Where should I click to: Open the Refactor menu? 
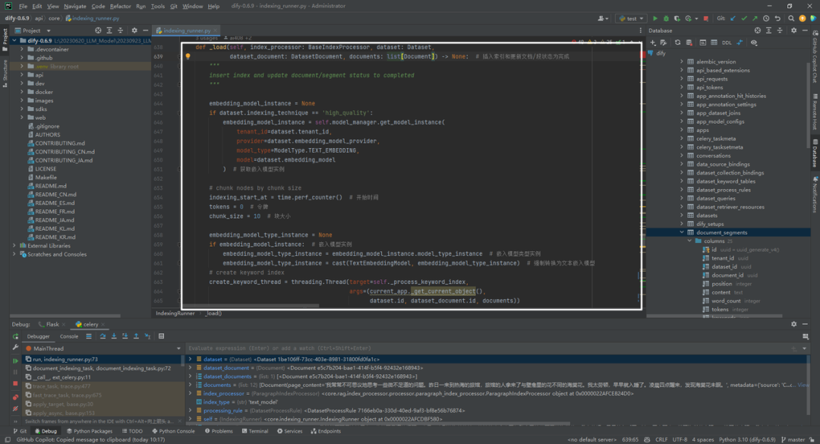click(120, 6)
